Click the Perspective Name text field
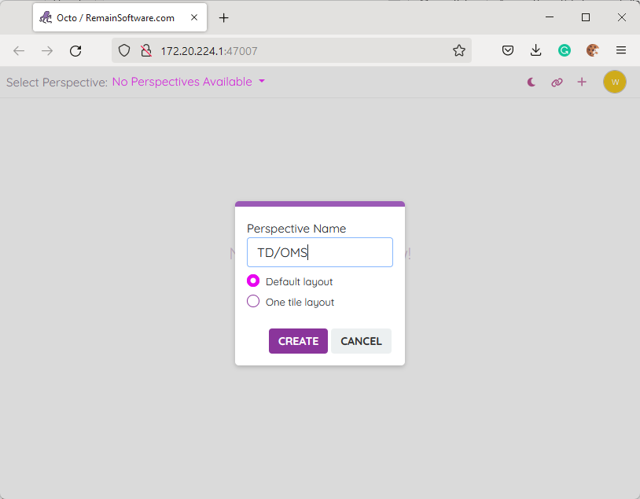Screen dimensions: 640x499 (x=319, y=252)
